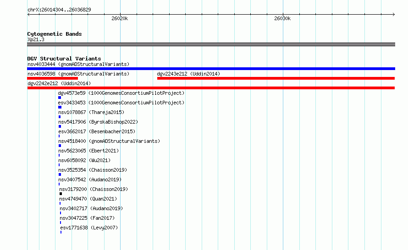Open esv1771638 (Levy2007) label
This screenshot has height=250, width=408.
pyautogui.click(x=89, y=228)
